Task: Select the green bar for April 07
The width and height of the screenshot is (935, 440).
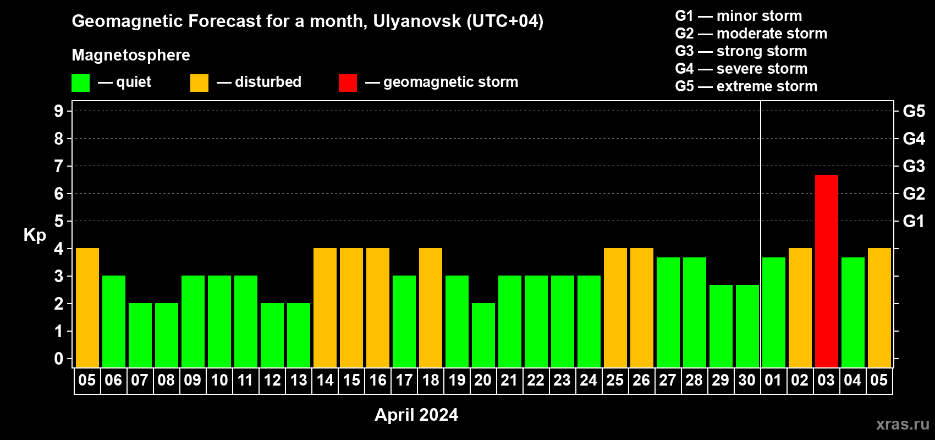Action: (140, 335)
